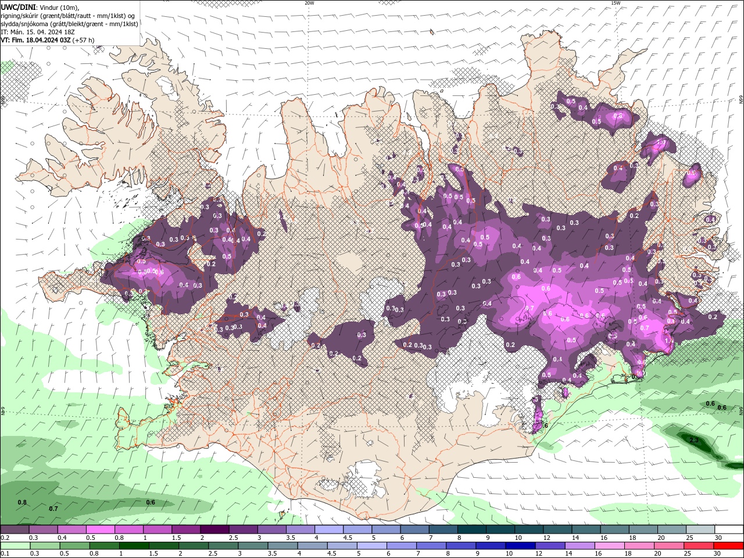The image size is (744, 558).
Task: Pick rain legend swatch between 0.1 and 0.3
Action: pos(15,546)
